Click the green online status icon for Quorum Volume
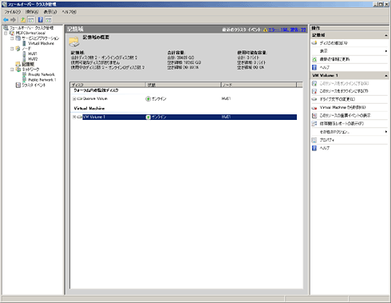 (x=148, y=99)
